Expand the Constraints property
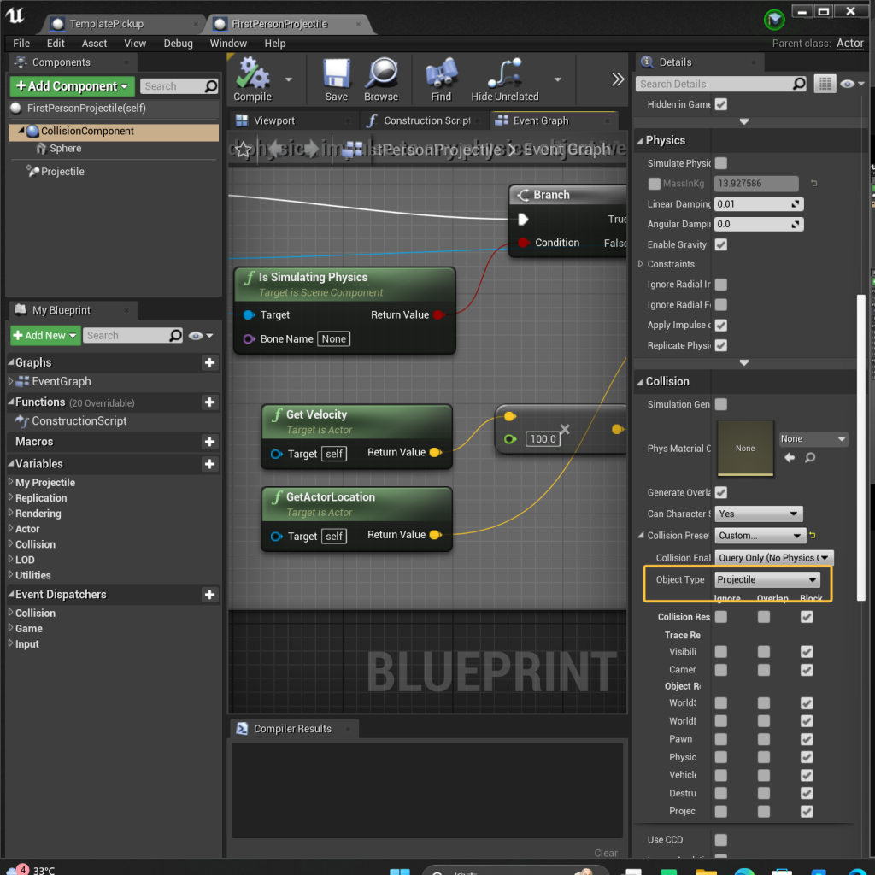The width and height of the screenshot is (875, 875). 641,264
